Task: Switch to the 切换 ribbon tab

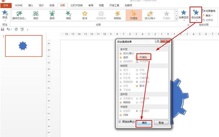Action: pyautogui.click(x=52, y=5)
